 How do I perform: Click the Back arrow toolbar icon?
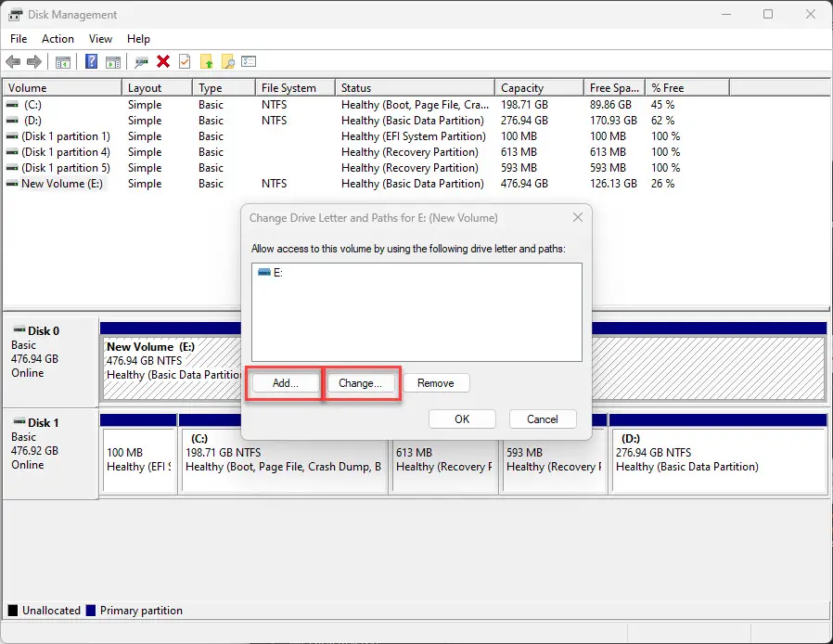tap(13, 62)
